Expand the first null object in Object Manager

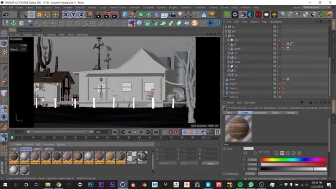click(x=226, y=27)
